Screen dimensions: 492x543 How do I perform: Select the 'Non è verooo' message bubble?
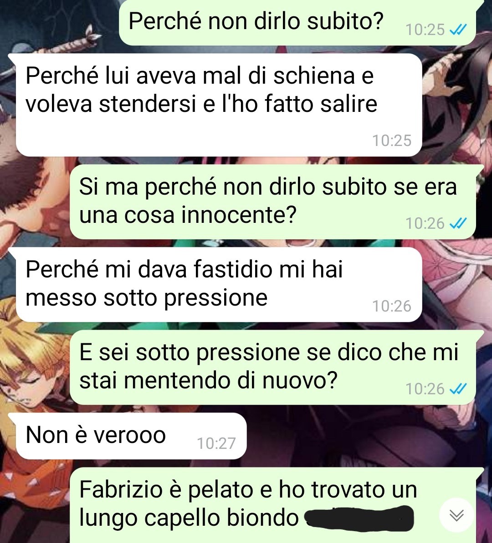pos(131,436)
